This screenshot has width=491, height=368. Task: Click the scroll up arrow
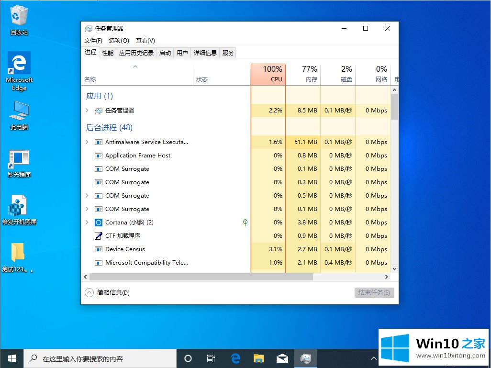[394, 90]
